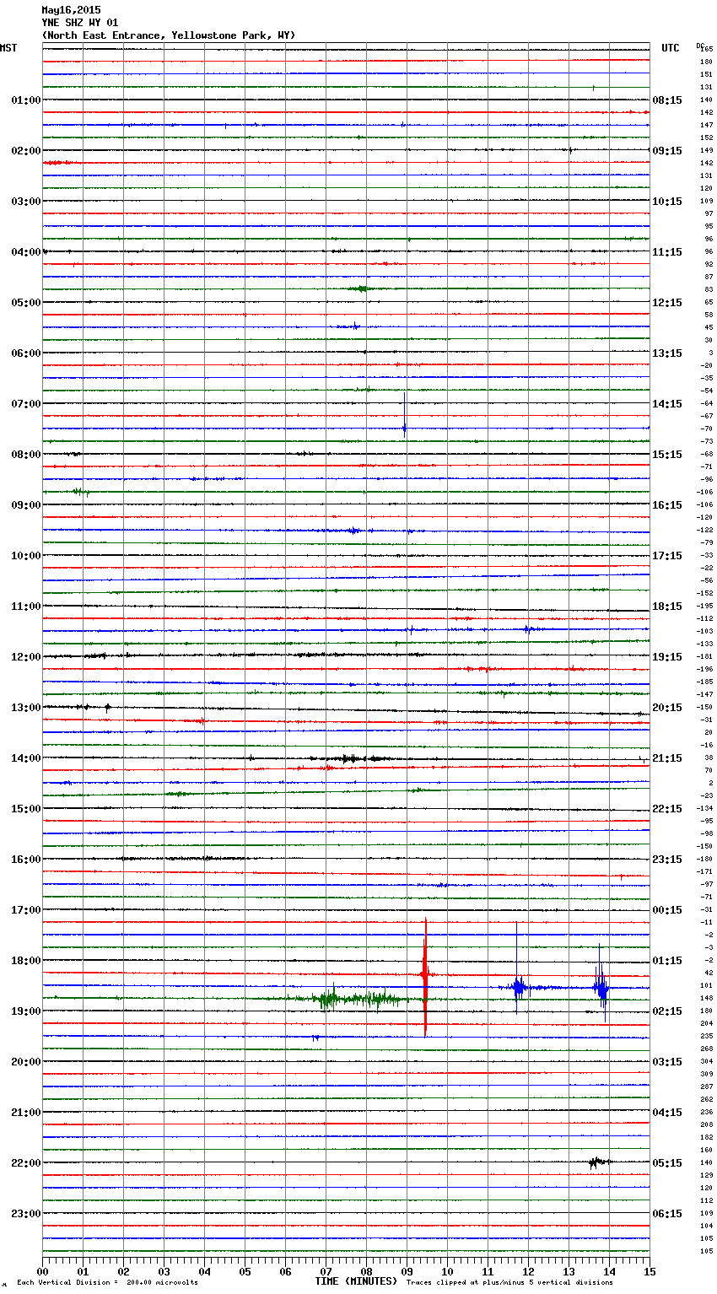Screen dimensions: 717x1294
Task: Click the 14:15 UTC time label
Action: [667, 404]
